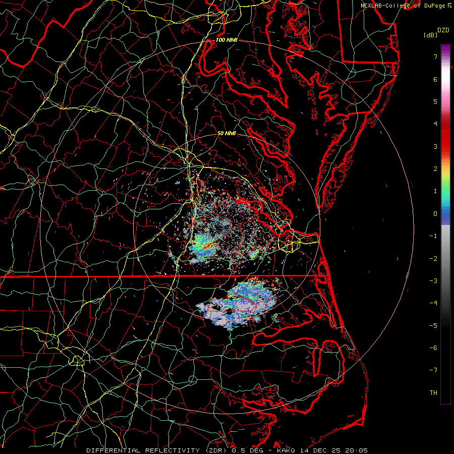The width and height of the screenshot is (454, 454).
Task: Click the 0.5 DEG elevation text
Action: 247,450
